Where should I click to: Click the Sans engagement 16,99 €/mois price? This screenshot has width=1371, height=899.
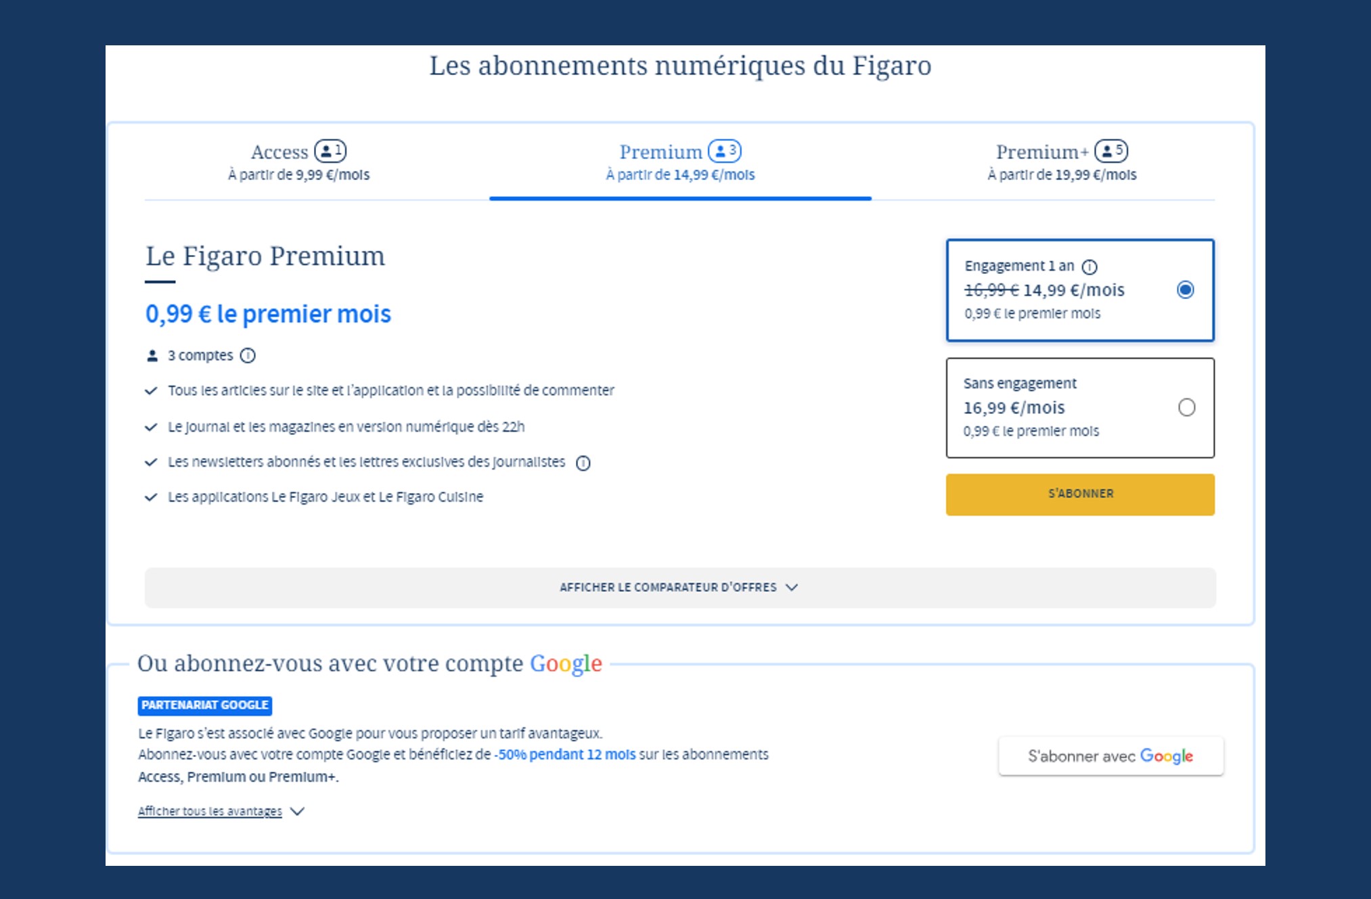[1014, 408]
